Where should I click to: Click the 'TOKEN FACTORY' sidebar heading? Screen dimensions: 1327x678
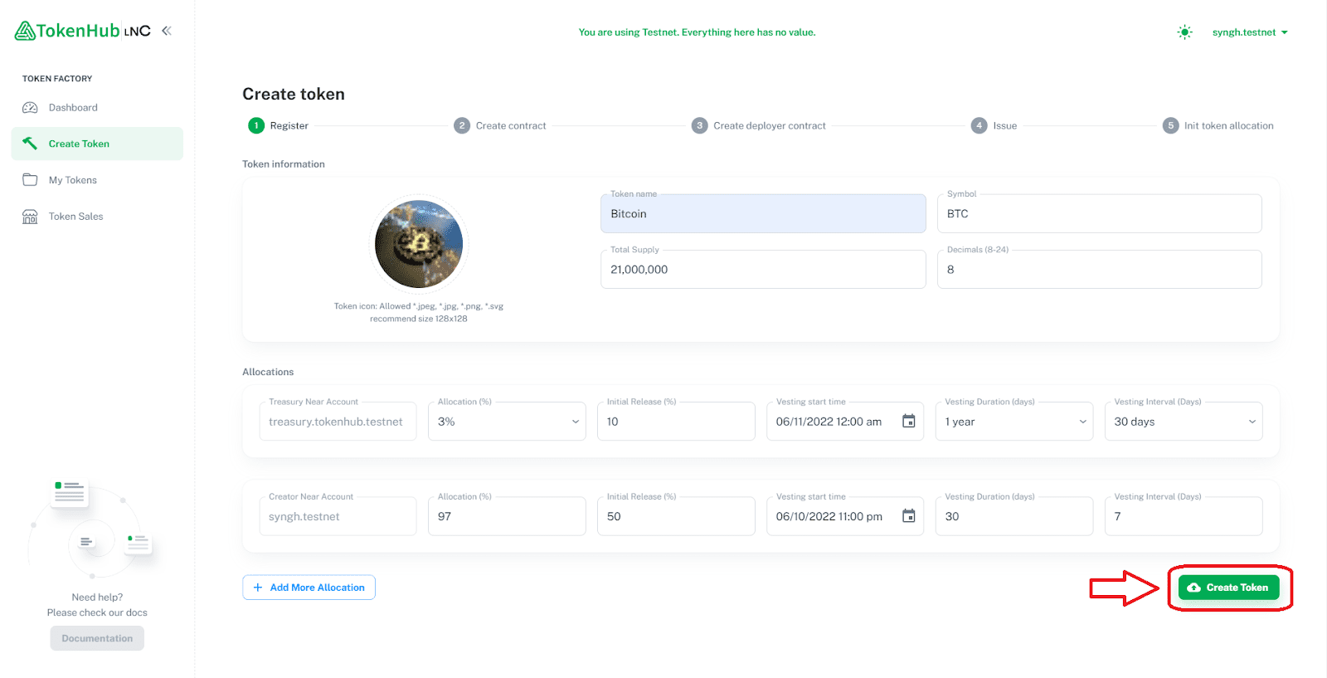(57, 79)
